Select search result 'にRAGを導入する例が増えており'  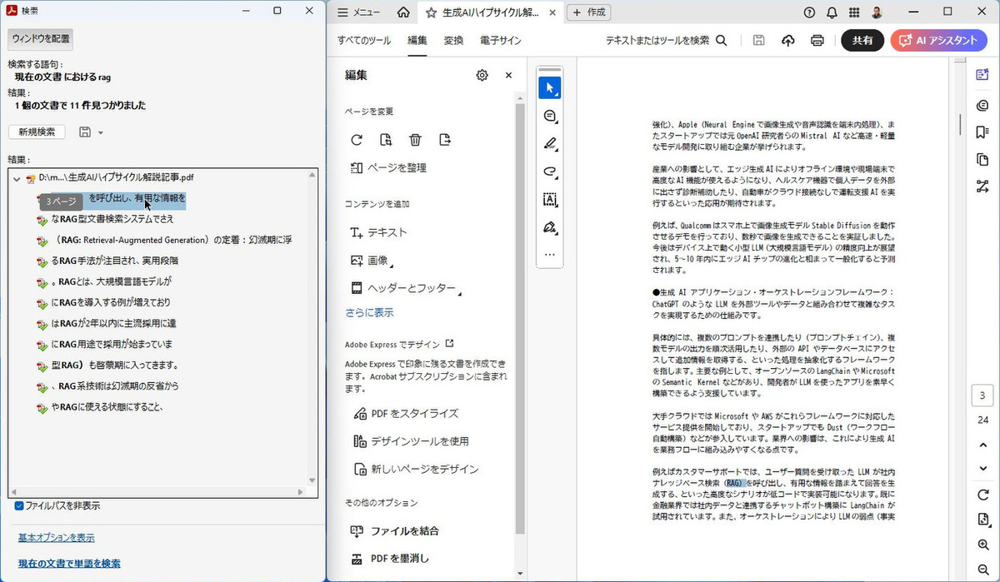point(110,302)
